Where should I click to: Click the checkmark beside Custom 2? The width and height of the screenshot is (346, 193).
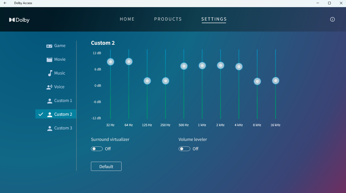click(x=41, y=114)
